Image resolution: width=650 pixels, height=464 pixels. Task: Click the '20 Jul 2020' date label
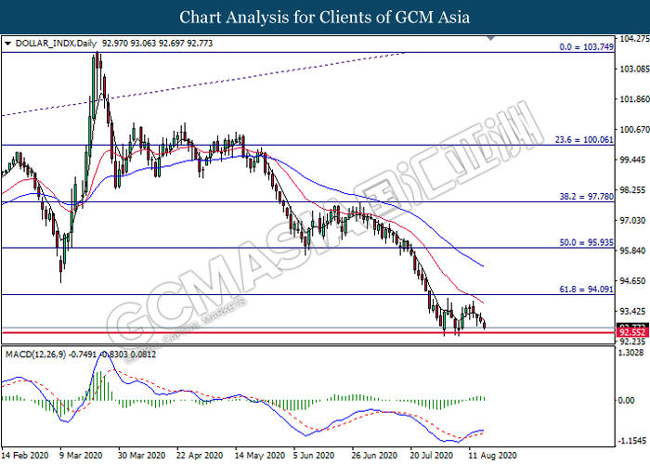point(433,456)
